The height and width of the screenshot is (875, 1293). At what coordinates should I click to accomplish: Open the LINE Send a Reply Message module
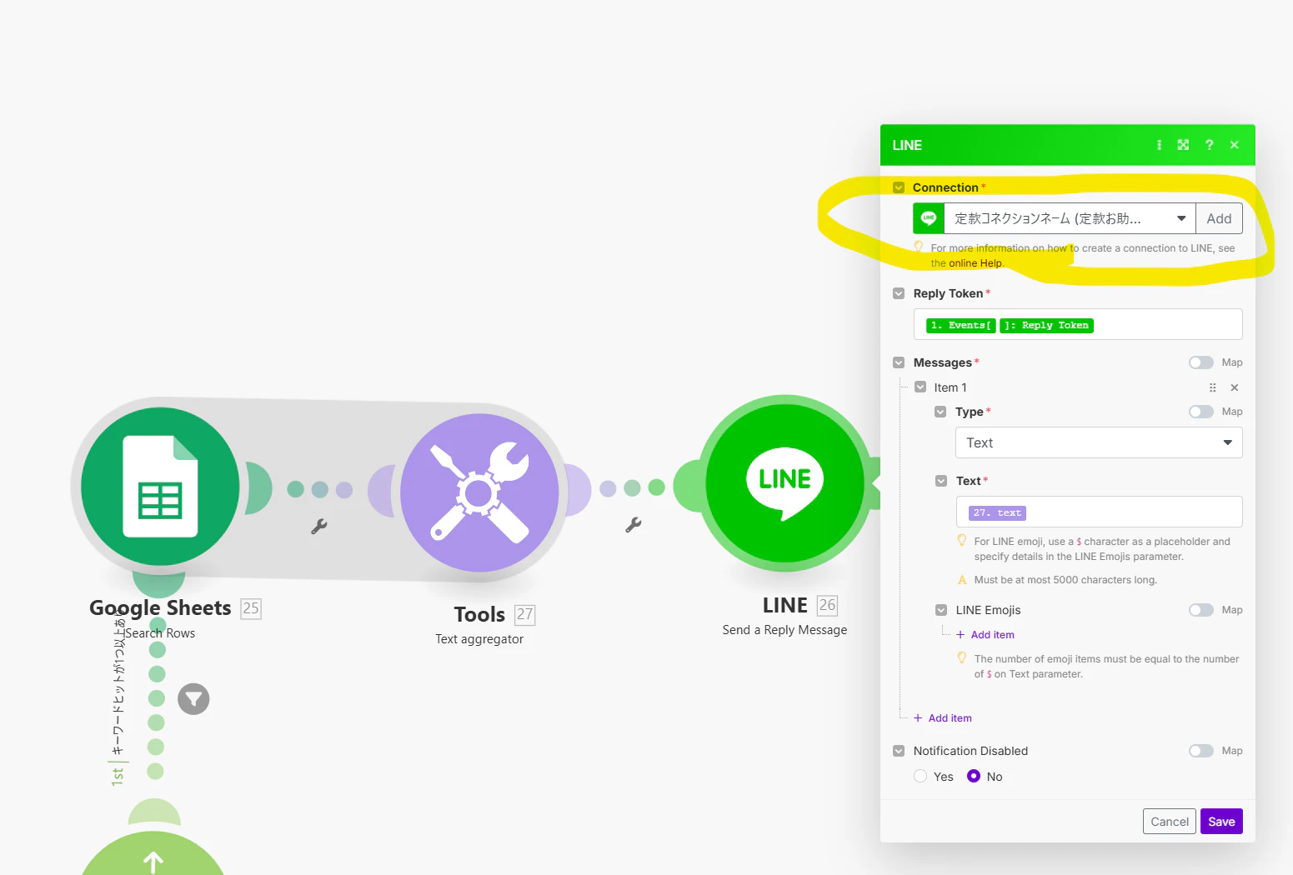784,483
